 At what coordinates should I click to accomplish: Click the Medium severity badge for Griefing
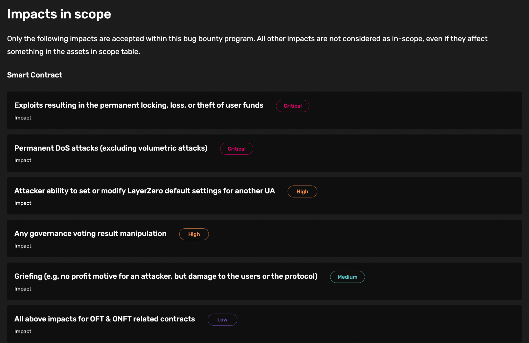347,277
